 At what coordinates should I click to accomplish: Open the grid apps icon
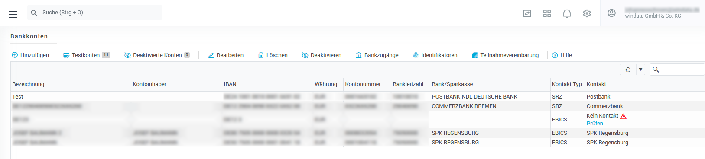(547, 13)
